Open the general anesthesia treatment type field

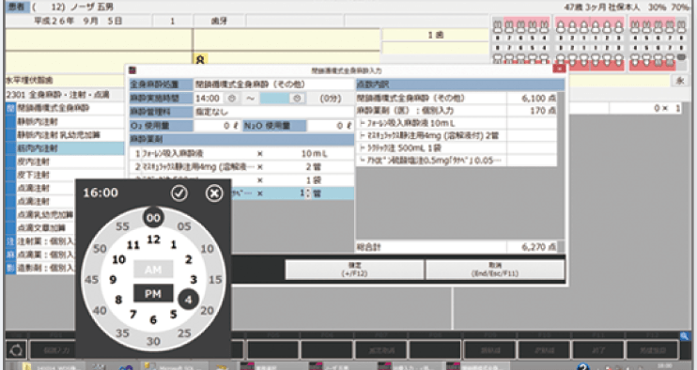[x=274, y=85]
